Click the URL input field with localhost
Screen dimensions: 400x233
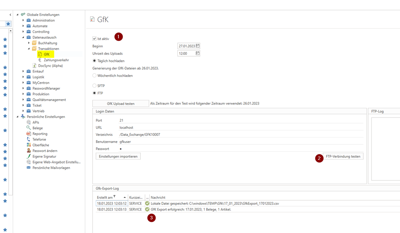241,128
